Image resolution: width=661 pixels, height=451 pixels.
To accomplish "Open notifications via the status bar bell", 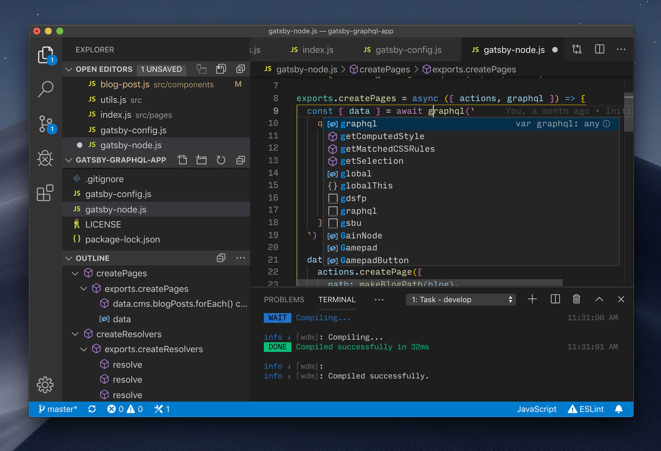I will 619,409.
